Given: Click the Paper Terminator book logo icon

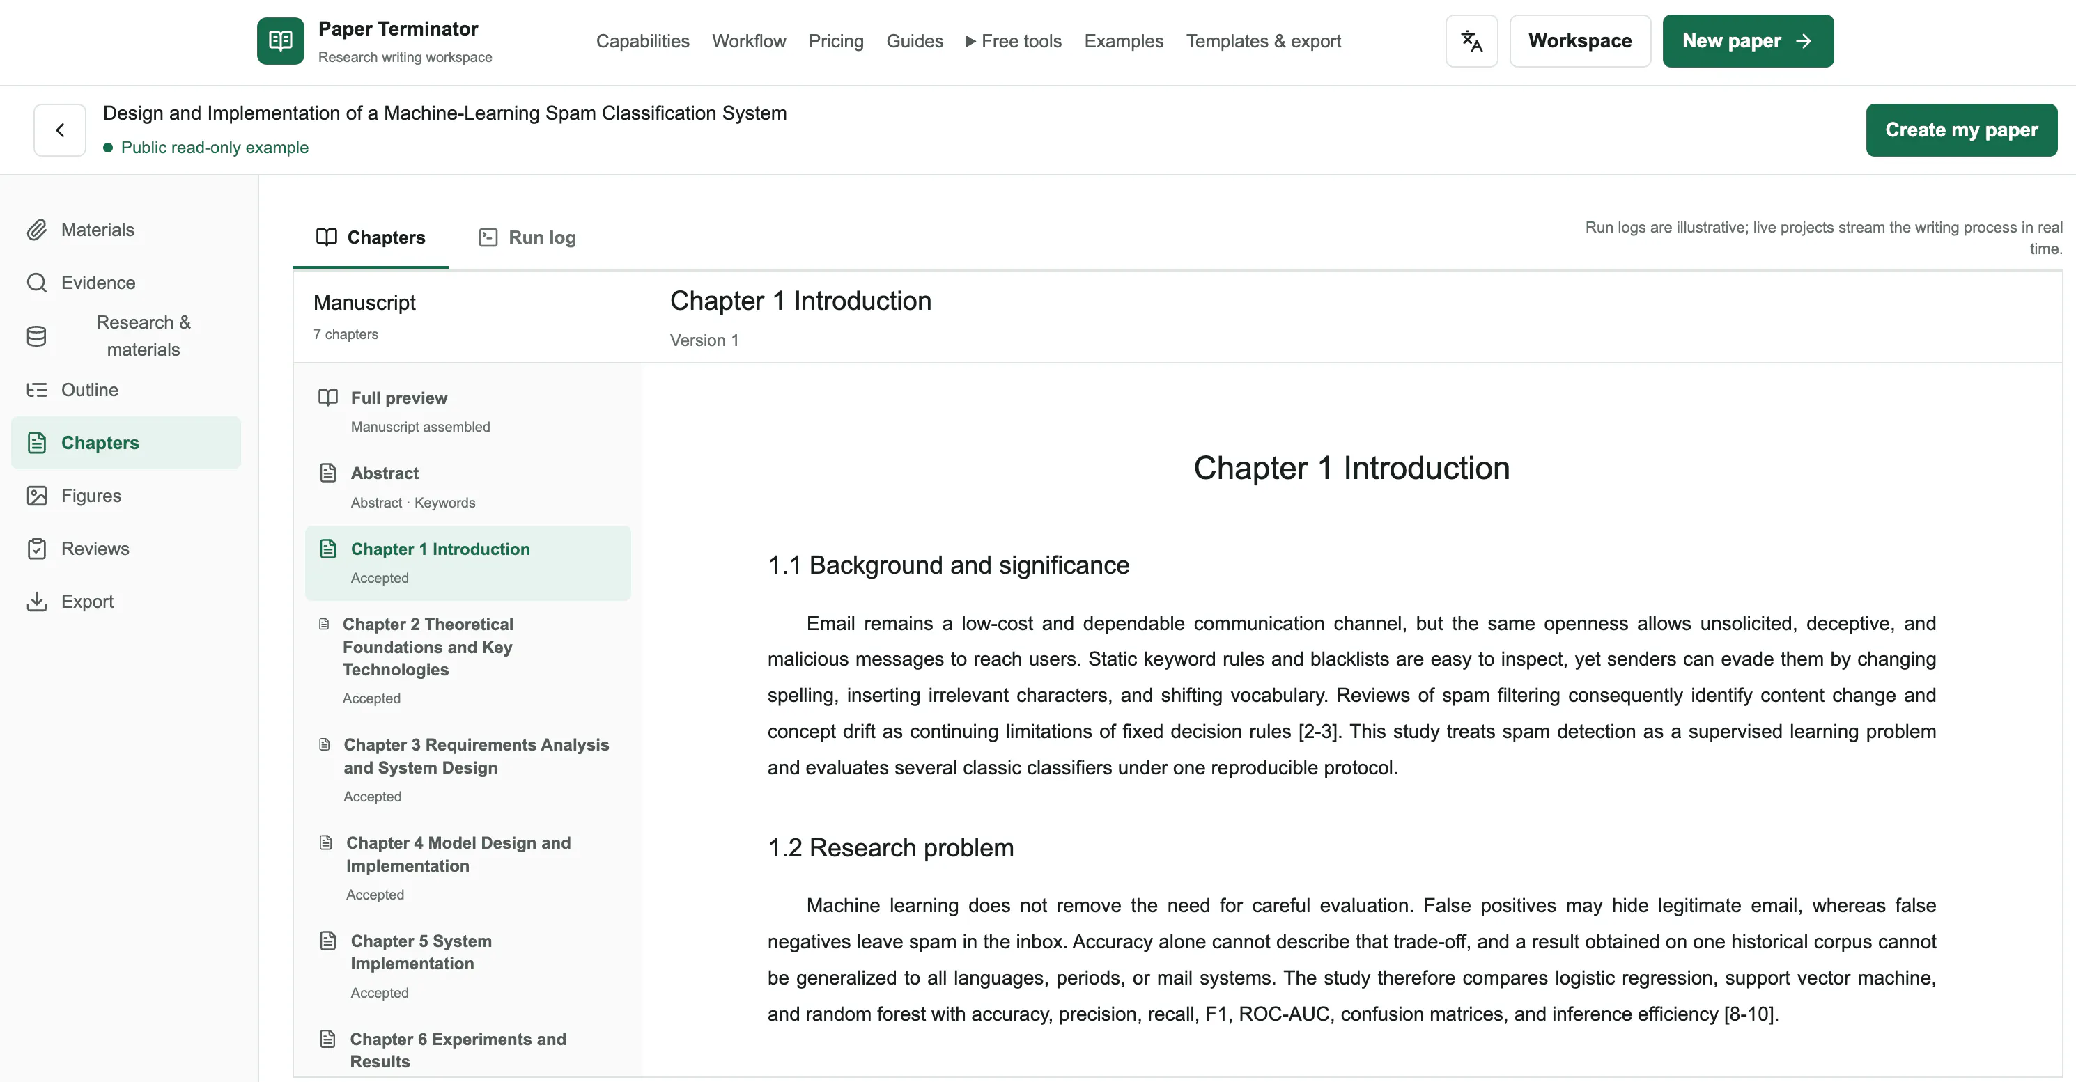Looking at the screenshot, I should tap(281, 41).
